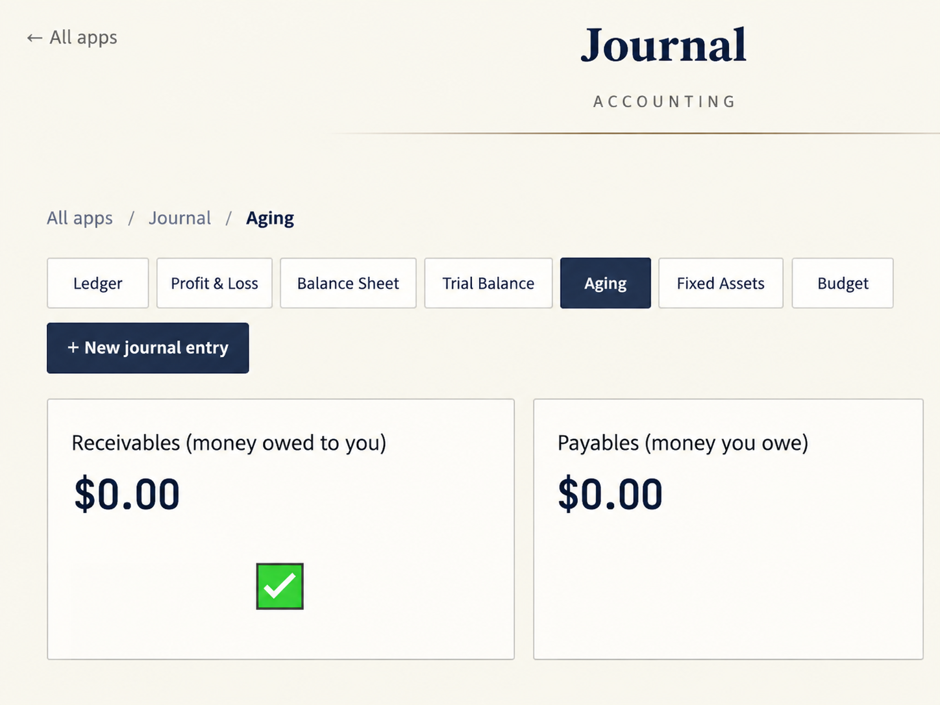This screenshot has height=705, width=940.
Task: Select the Payables $0.00 amount
Action: pos(610,495)
